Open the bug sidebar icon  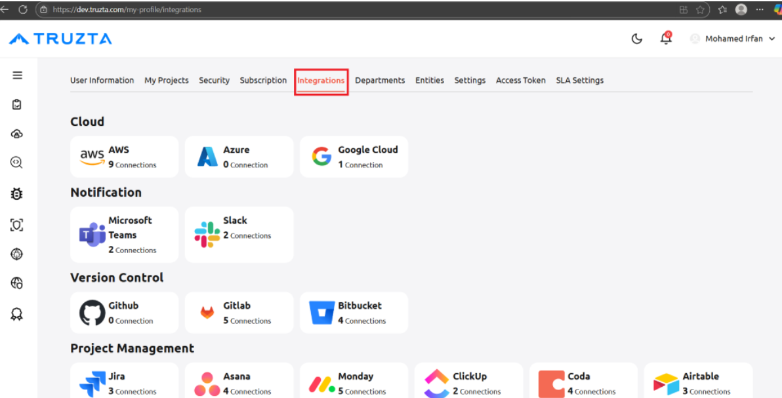(x=16, y=193)
